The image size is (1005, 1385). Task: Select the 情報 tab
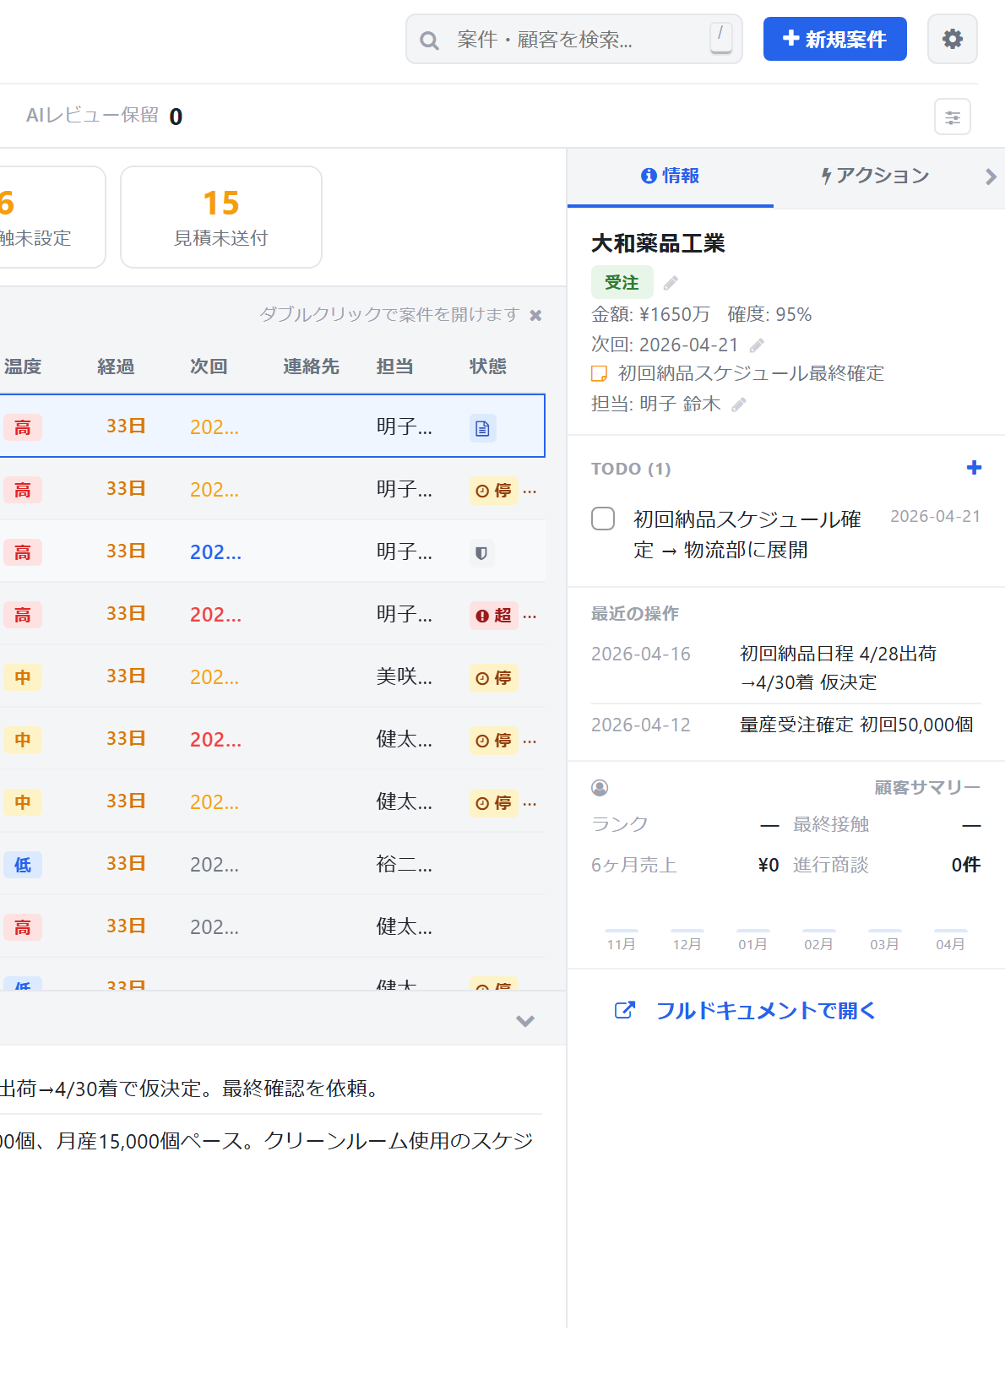tap(670, 176)
